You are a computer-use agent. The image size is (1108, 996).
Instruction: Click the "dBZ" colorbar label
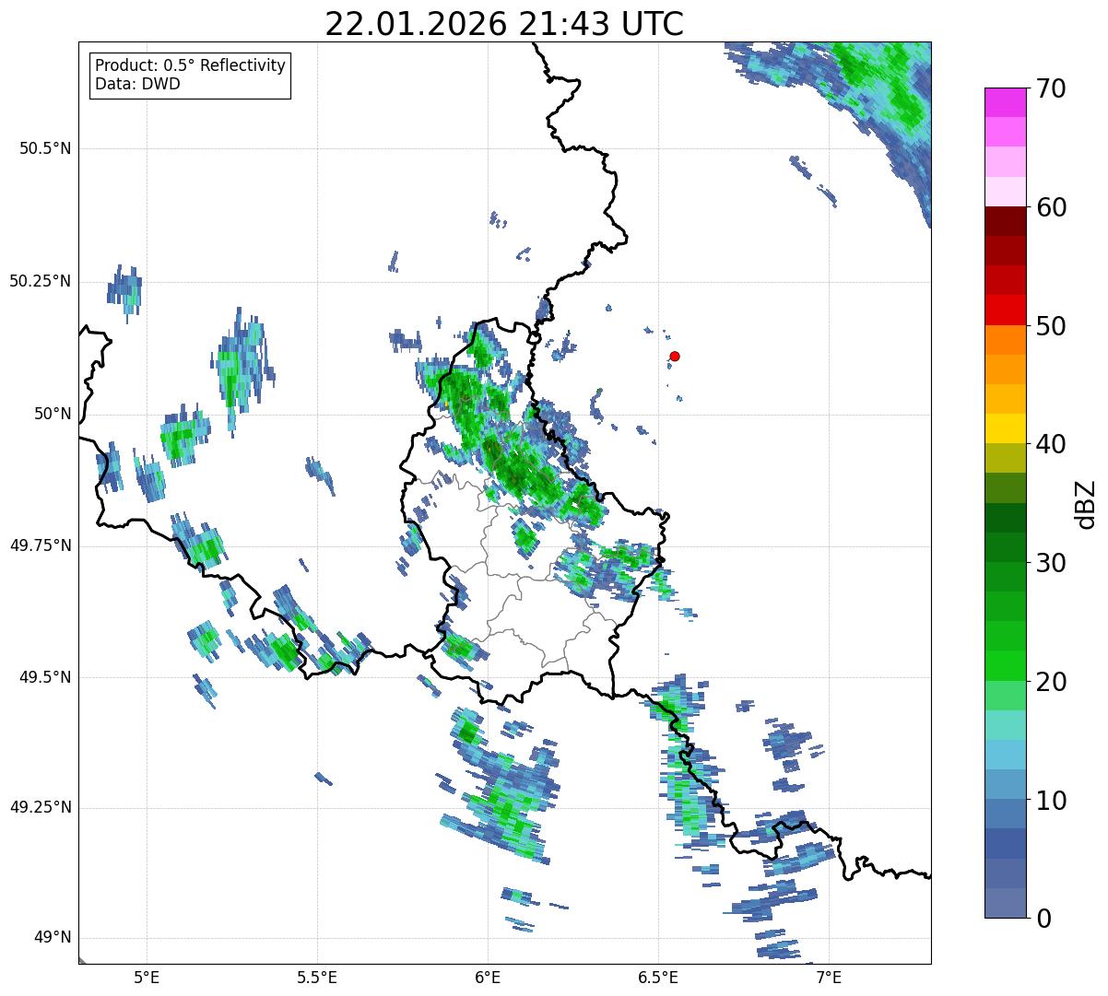1085,503
